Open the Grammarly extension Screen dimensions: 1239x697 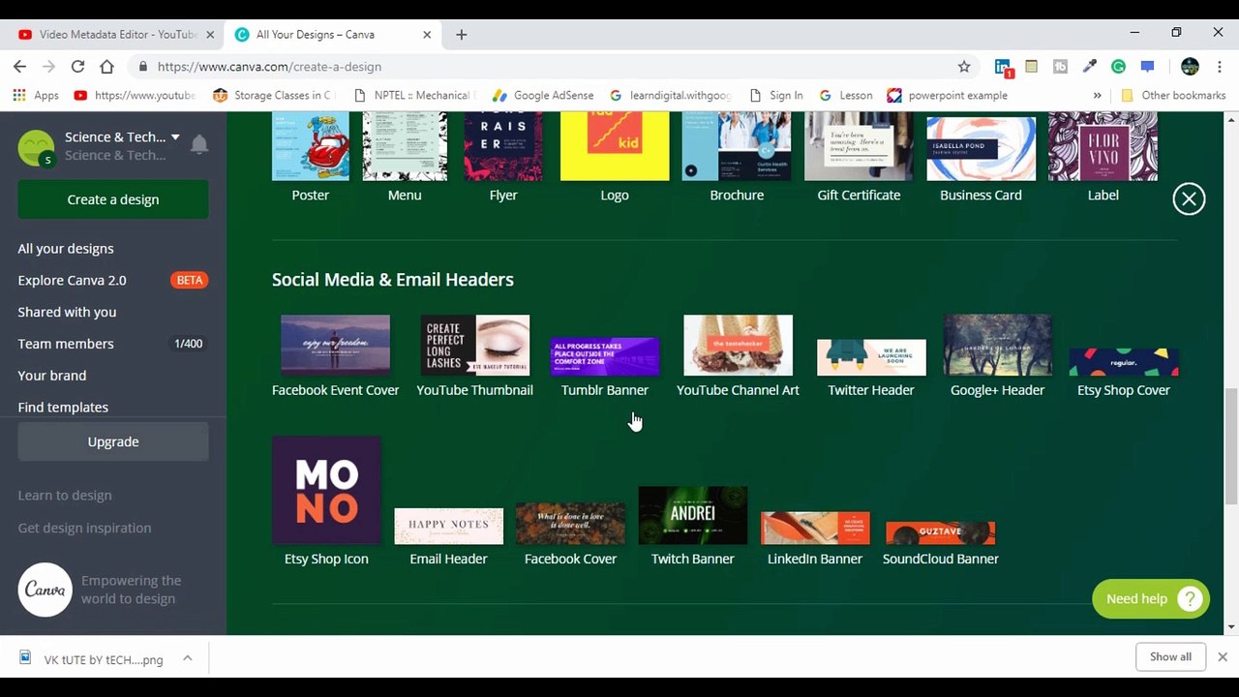tap(1118, 67)
